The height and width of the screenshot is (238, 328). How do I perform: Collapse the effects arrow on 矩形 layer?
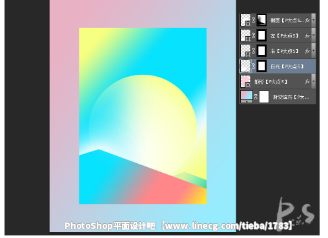314,81
